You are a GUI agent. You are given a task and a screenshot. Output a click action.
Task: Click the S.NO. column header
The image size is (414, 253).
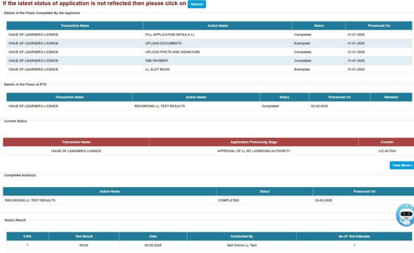click(27, 236)
